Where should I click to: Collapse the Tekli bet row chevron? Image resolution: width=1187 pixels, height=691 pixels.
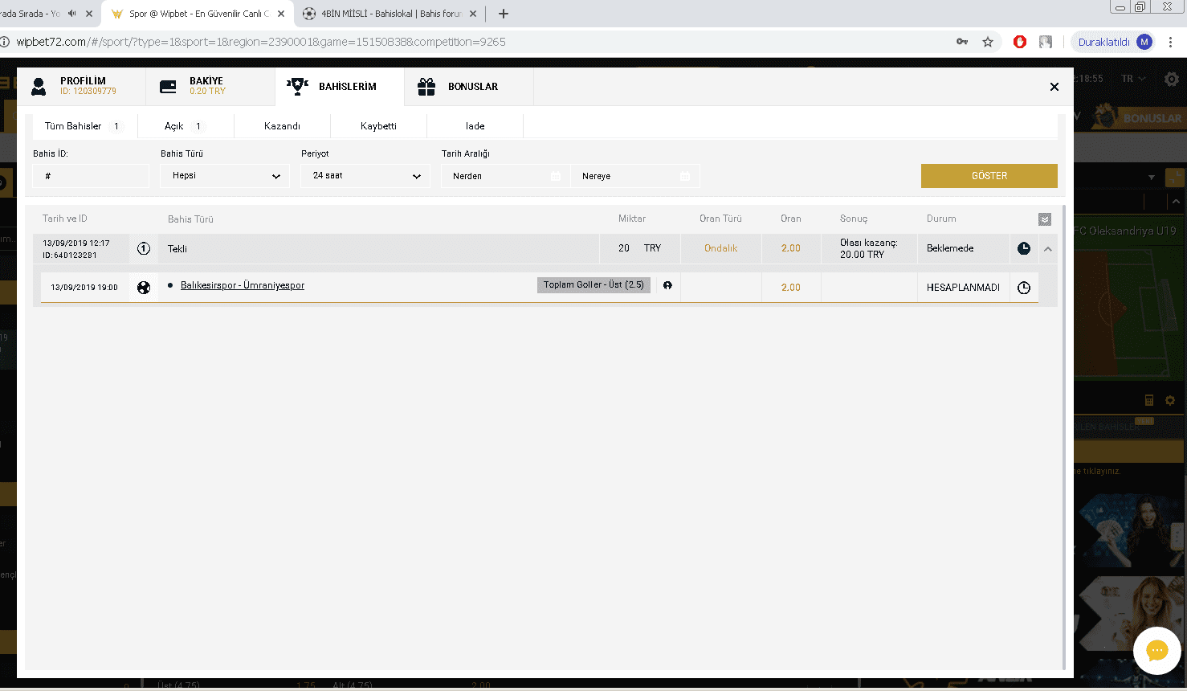point(1048,249)
